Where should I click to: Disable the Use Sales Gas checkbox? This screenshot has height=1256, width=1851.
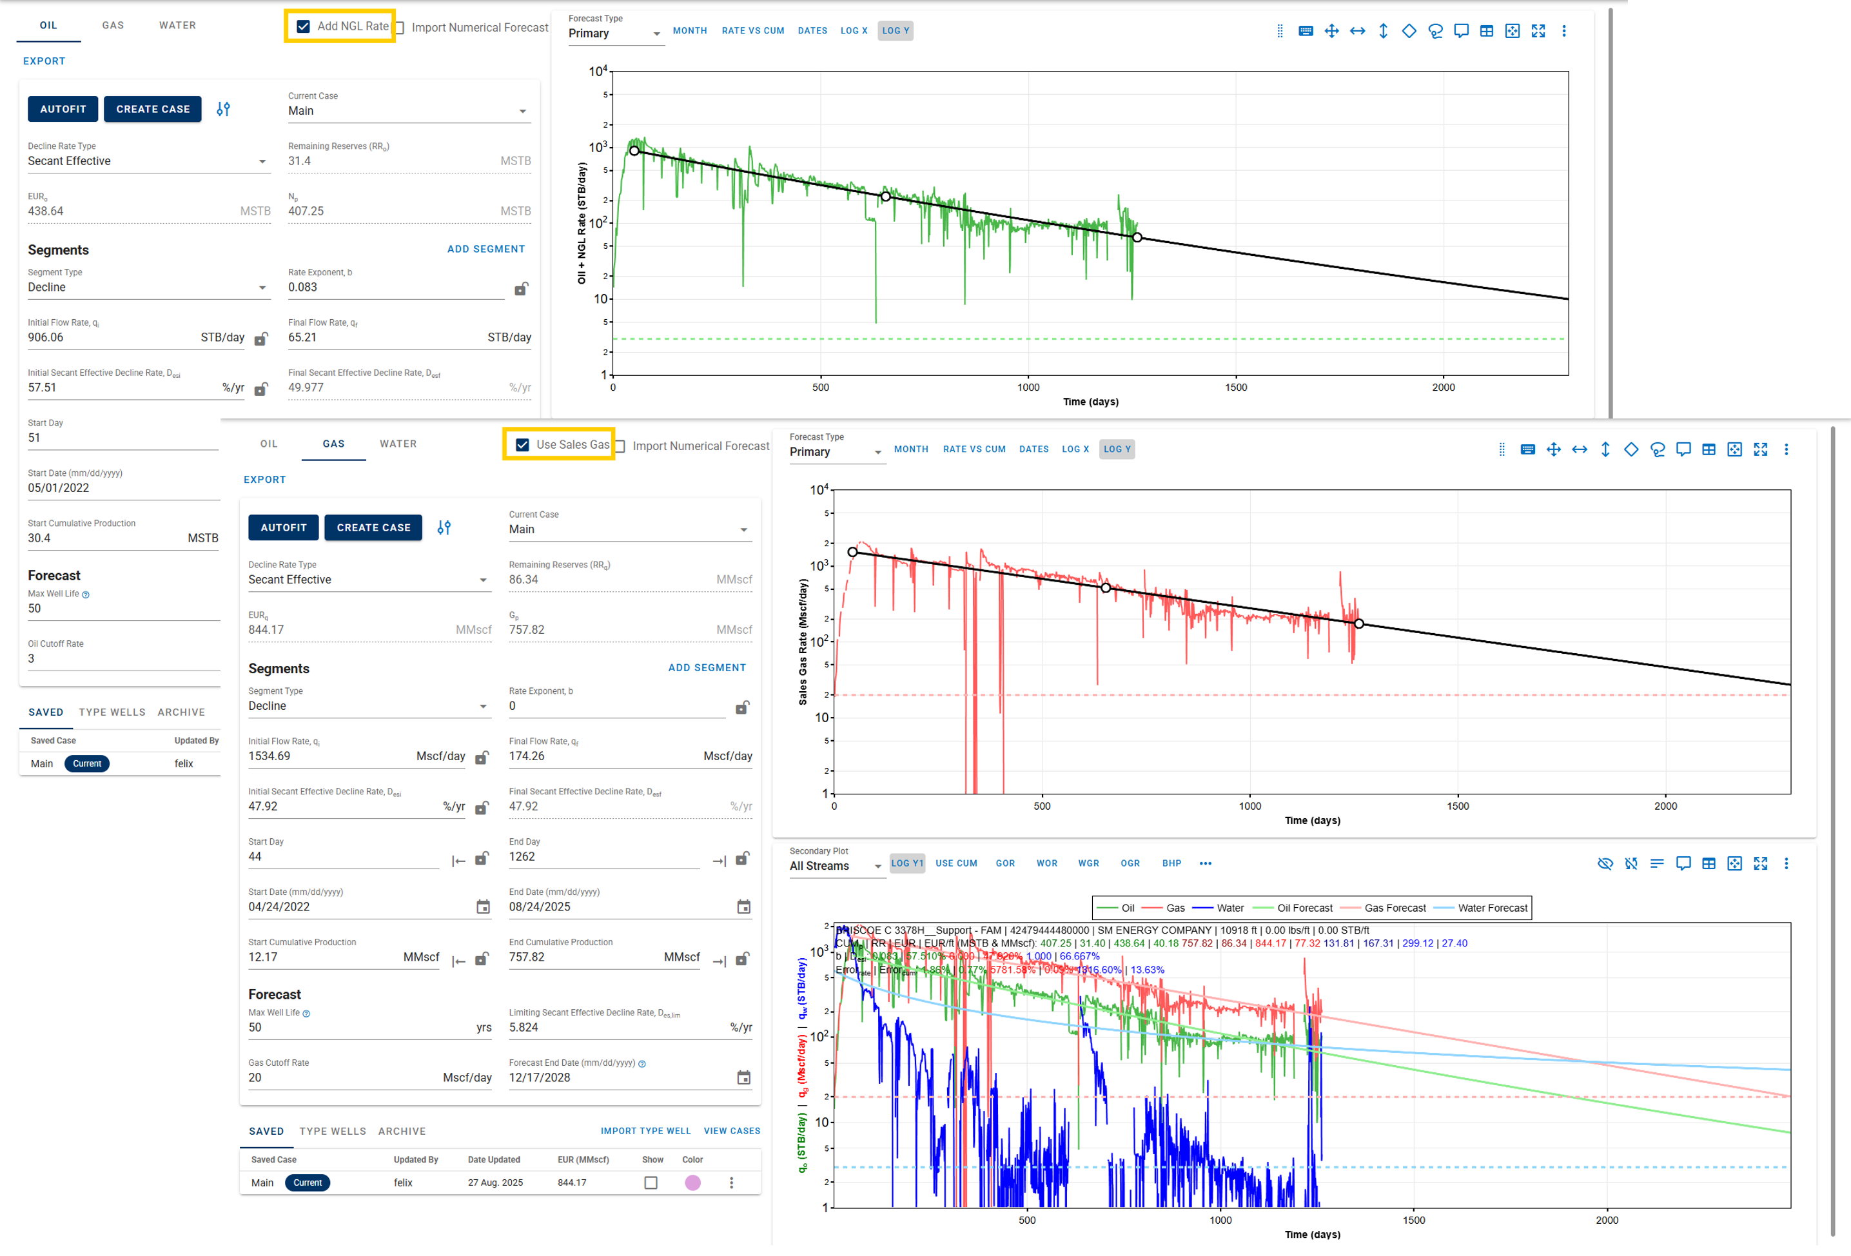click(522, 446)
